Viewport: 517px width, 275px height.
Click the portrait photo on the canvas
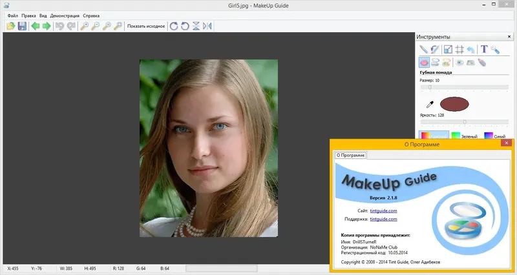pos(209,148)
